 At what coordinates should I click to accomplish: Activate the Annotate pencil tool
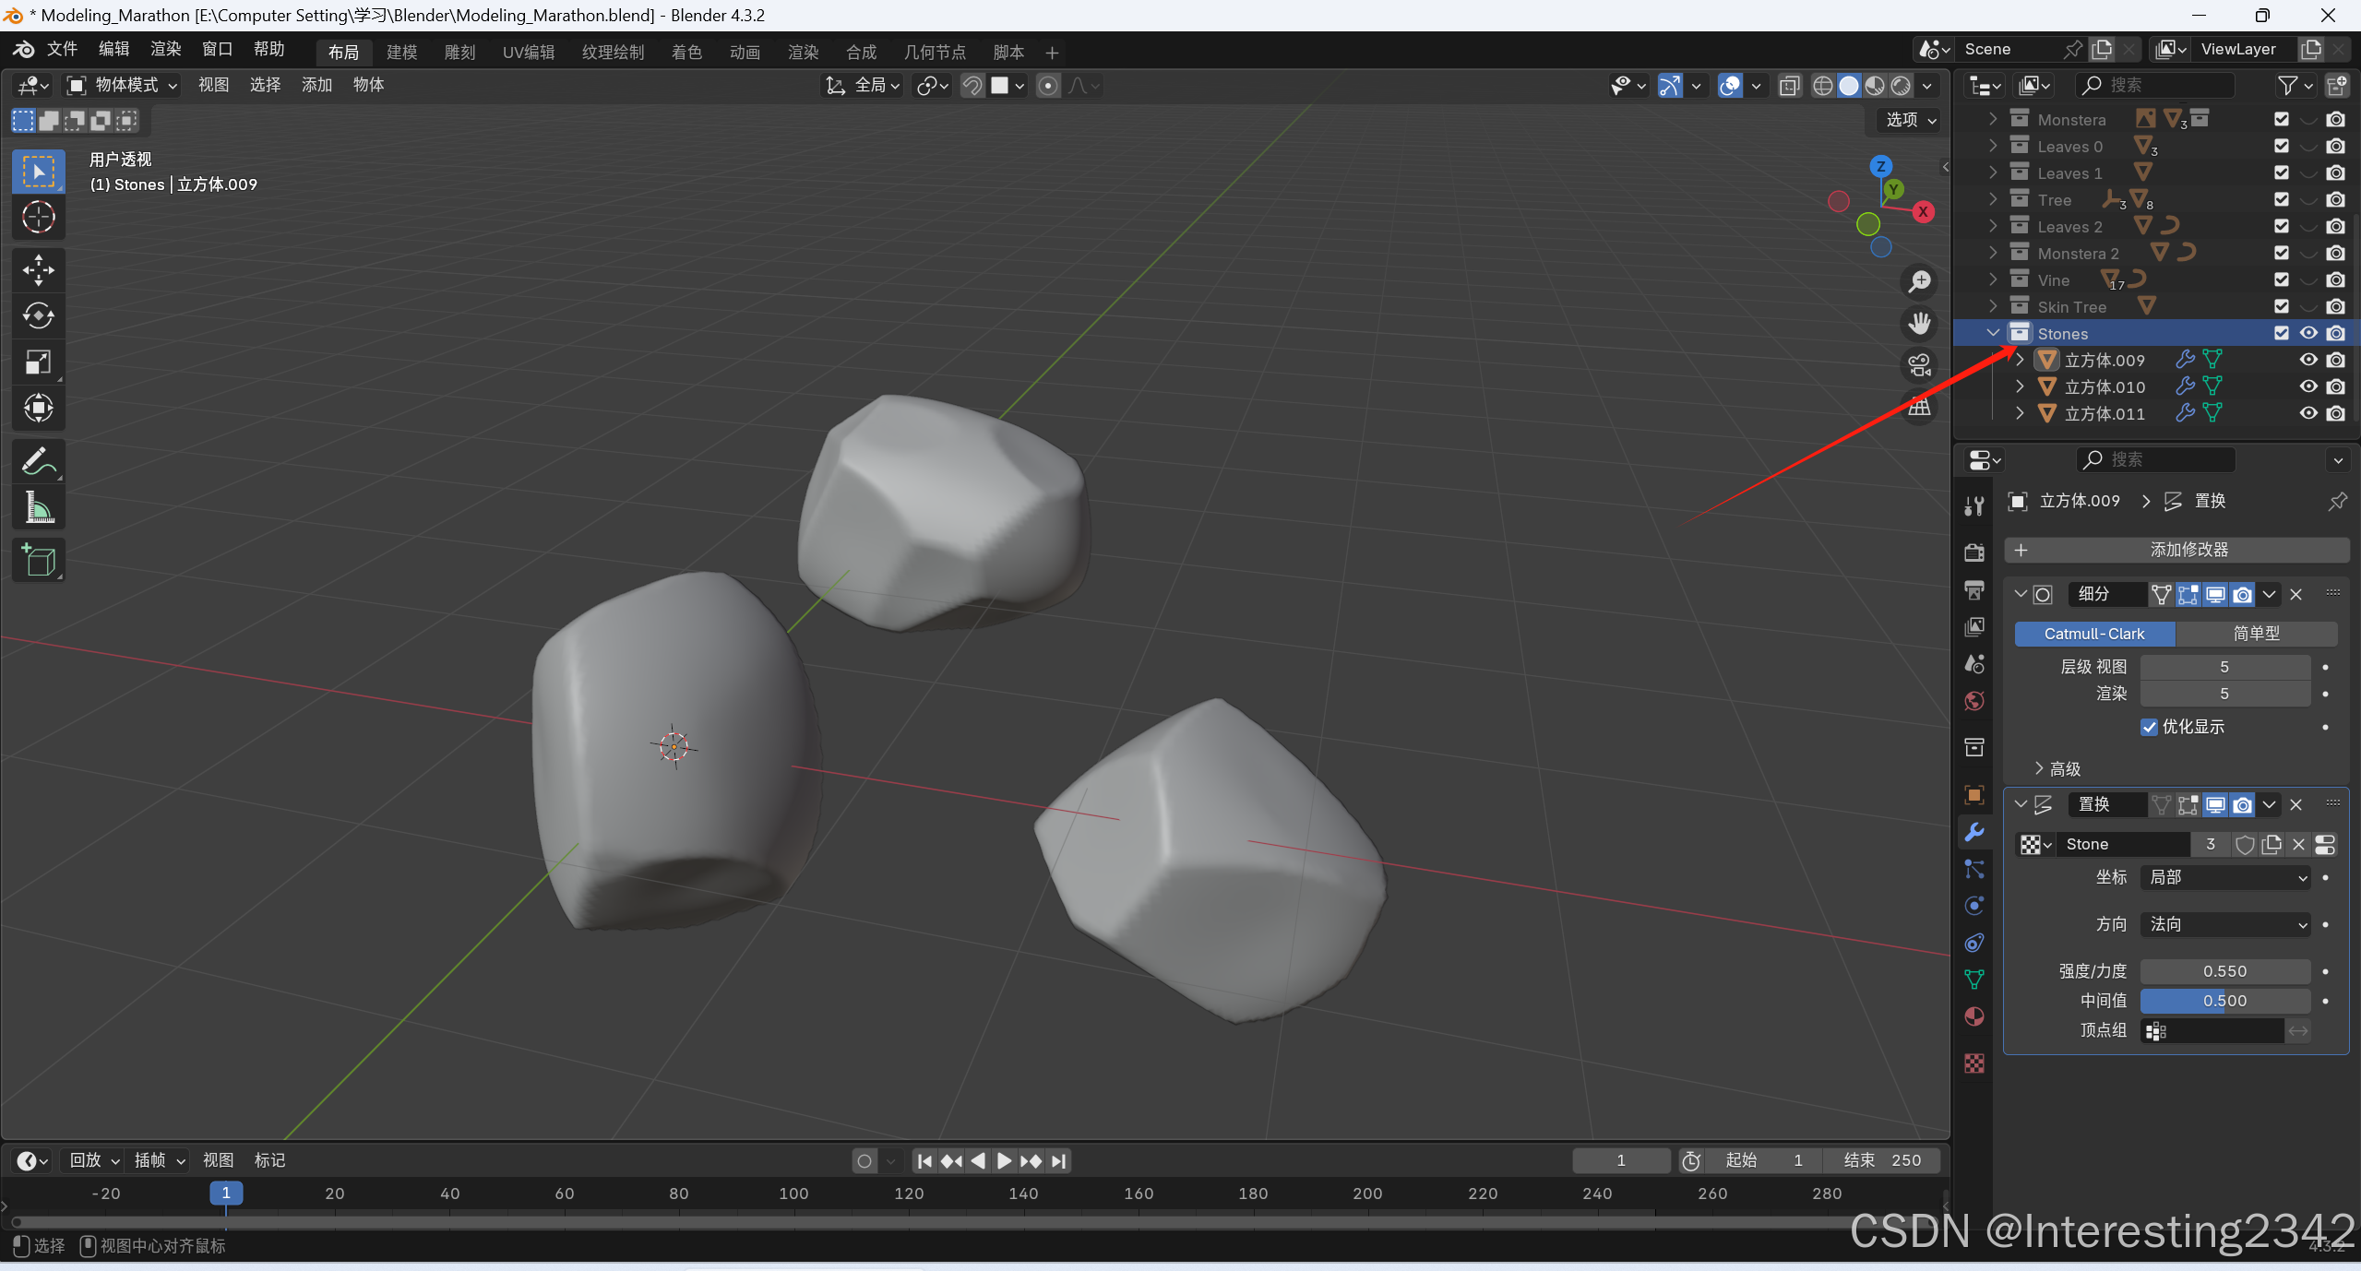tap(38, 461)
